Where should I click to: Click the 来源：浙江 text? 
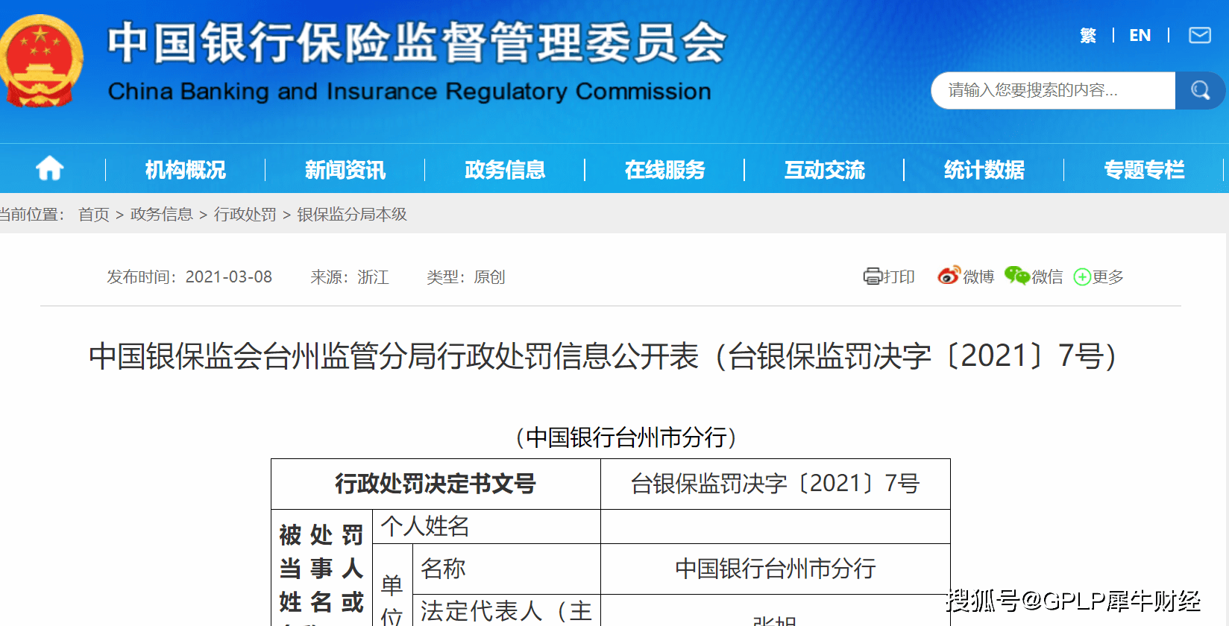tap(350, 277)
